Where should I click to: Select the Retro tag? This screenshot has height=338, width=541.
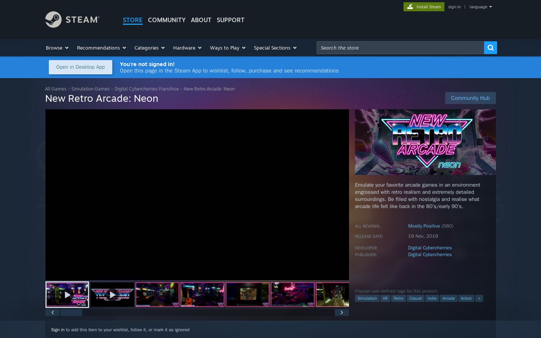(x=399, y=299)
